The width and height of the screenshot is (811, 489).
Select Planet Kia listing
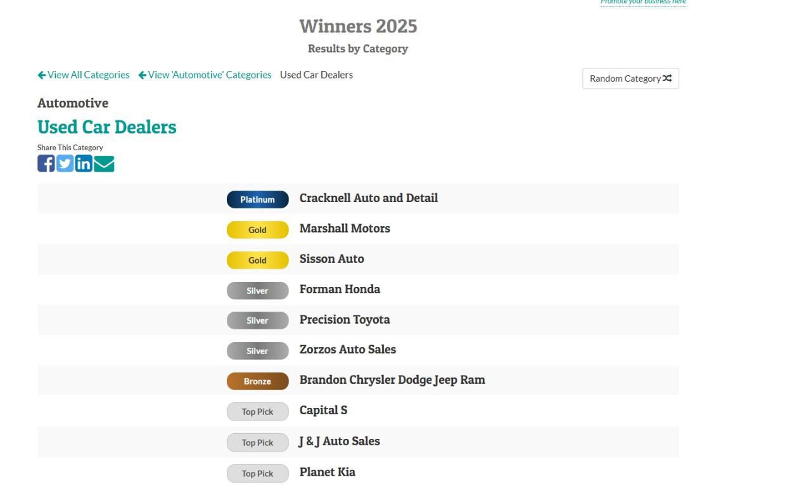(327, 472)
